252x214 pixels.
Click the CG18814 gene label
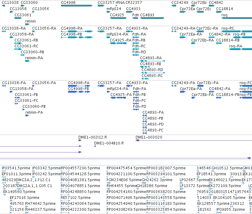click(224, 9)
